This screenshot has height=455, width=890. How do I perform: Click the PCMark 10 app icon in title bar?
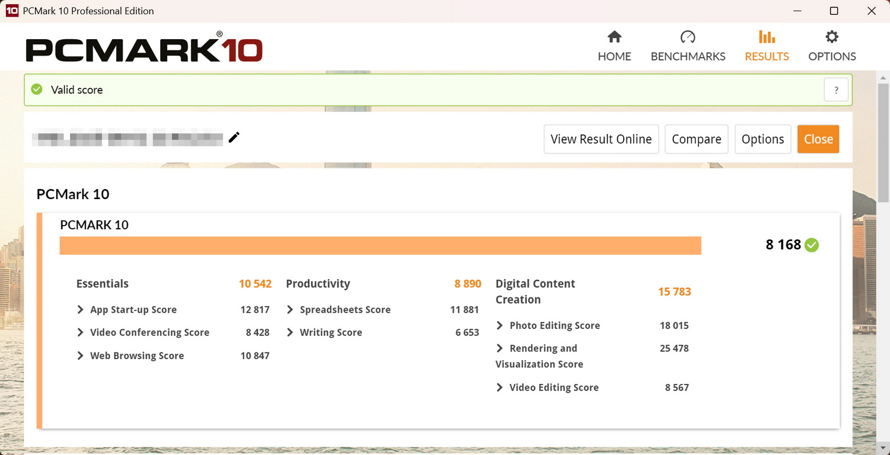tap(11, 11)
